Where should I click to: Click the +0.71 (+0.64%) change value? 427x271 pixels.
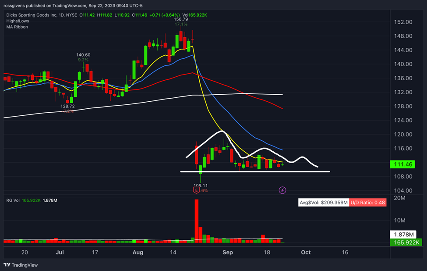(x=165, y=15)
